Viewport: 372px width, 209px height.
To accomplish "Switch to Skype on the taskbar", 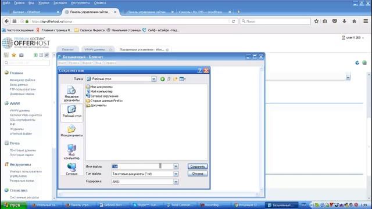I will (146, 205).
